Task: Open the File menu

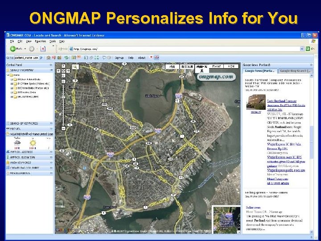Action: tap(12, 42)
